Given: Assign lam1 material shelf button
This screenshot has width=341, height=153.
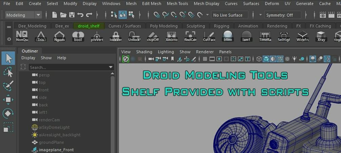Looking at the screenshot, I should point(246,36).
